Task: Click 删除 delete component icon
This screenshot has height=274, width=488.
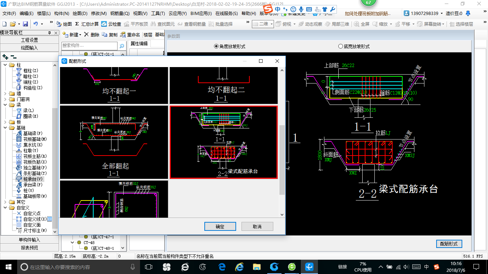Action: 91,35
